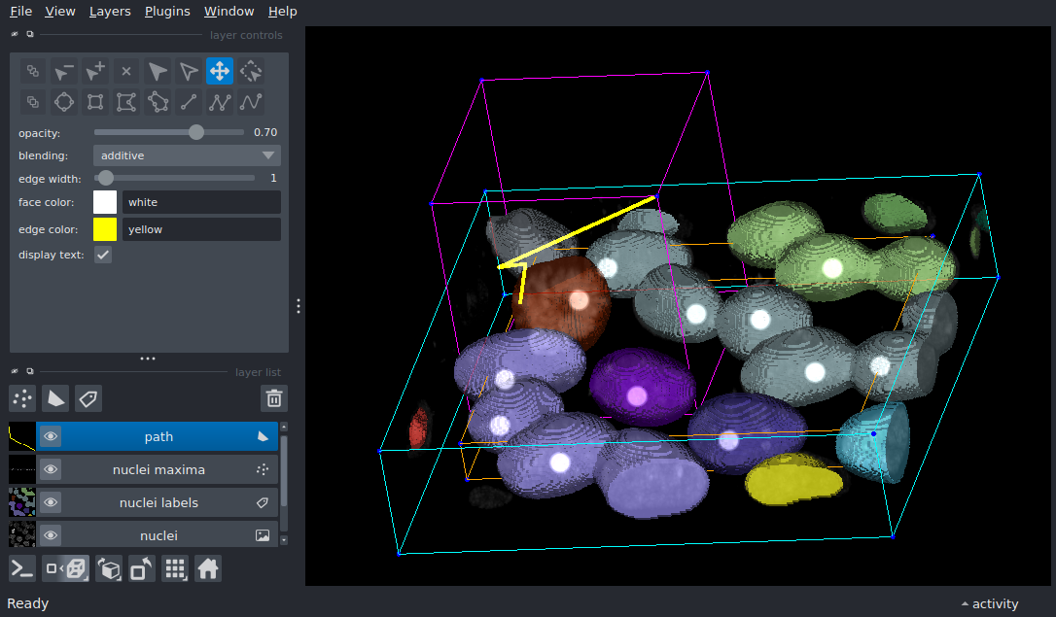Select the nuclei maxima layer
Screen dimensions: 1056x617
[x=158, y=470]
